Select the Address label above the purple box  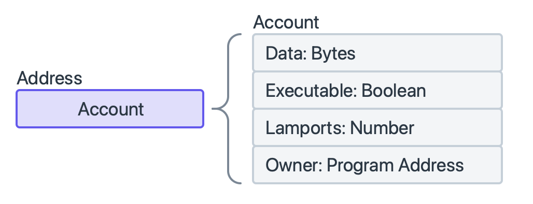[50, 78]
